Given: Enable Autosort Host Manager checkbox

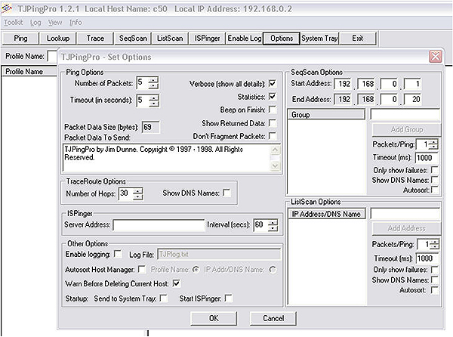Looking at the screenshot, I should click(x=142, y=269).
